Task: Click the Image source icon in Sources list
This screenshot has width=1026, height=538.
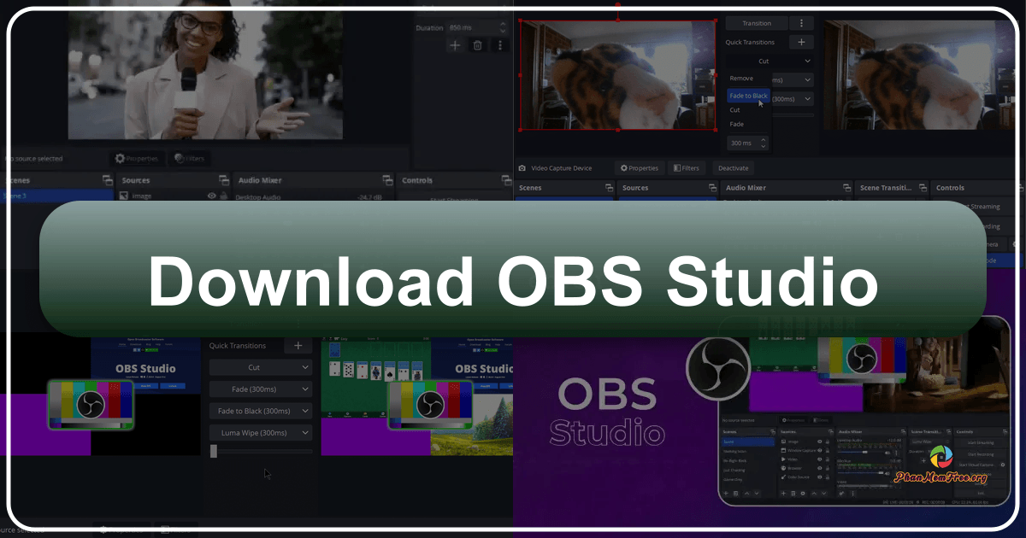Action: click(124, 195)
